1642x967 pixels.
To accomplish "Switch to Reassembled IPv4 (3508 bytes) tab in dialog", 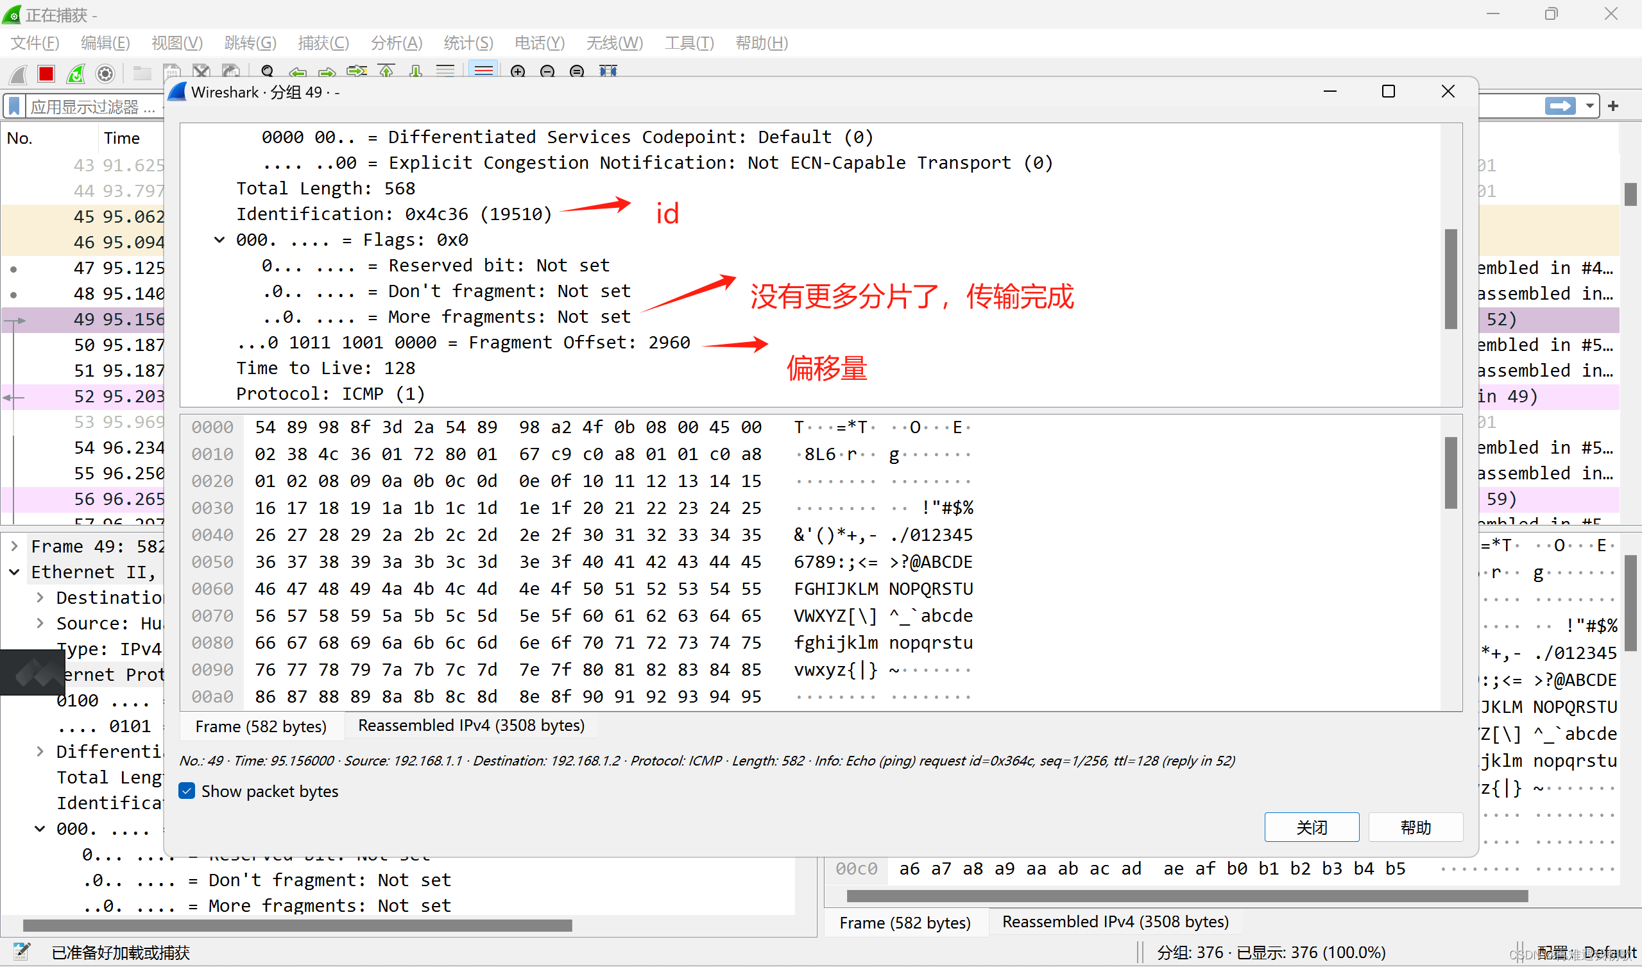I will [x=471, y=725].
